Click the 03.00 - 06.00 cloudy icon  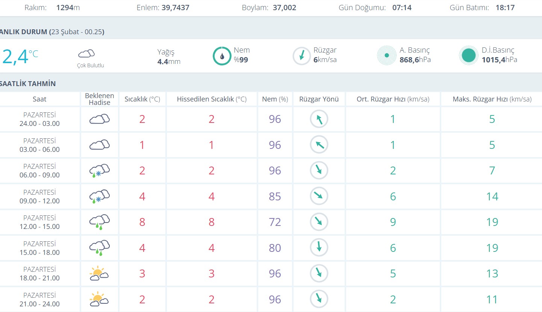point(99,145)
